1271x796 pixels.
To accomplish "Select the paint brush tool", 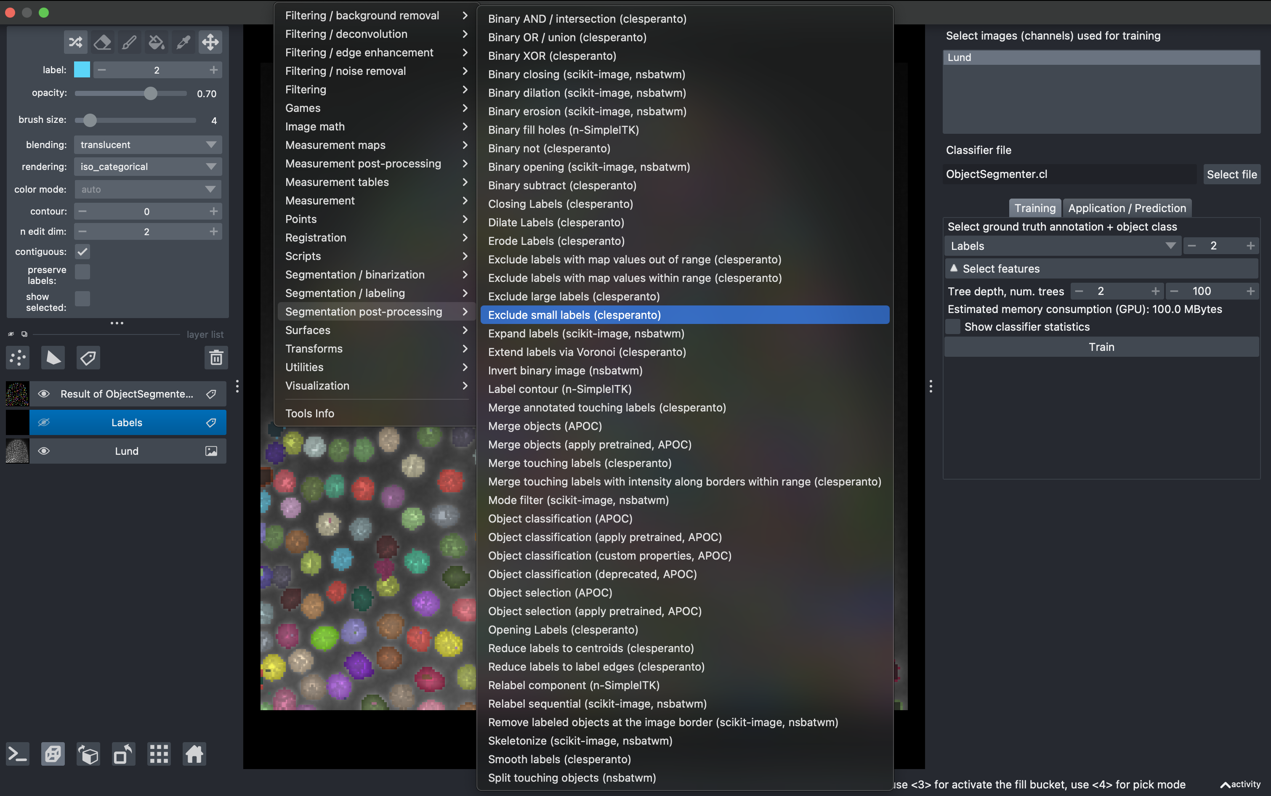I will [130, 42].
